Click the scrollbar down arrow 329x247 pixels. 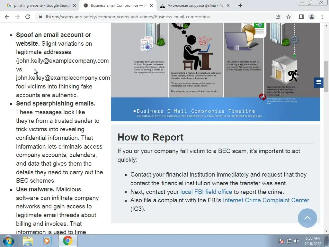[x=326, y=231]
